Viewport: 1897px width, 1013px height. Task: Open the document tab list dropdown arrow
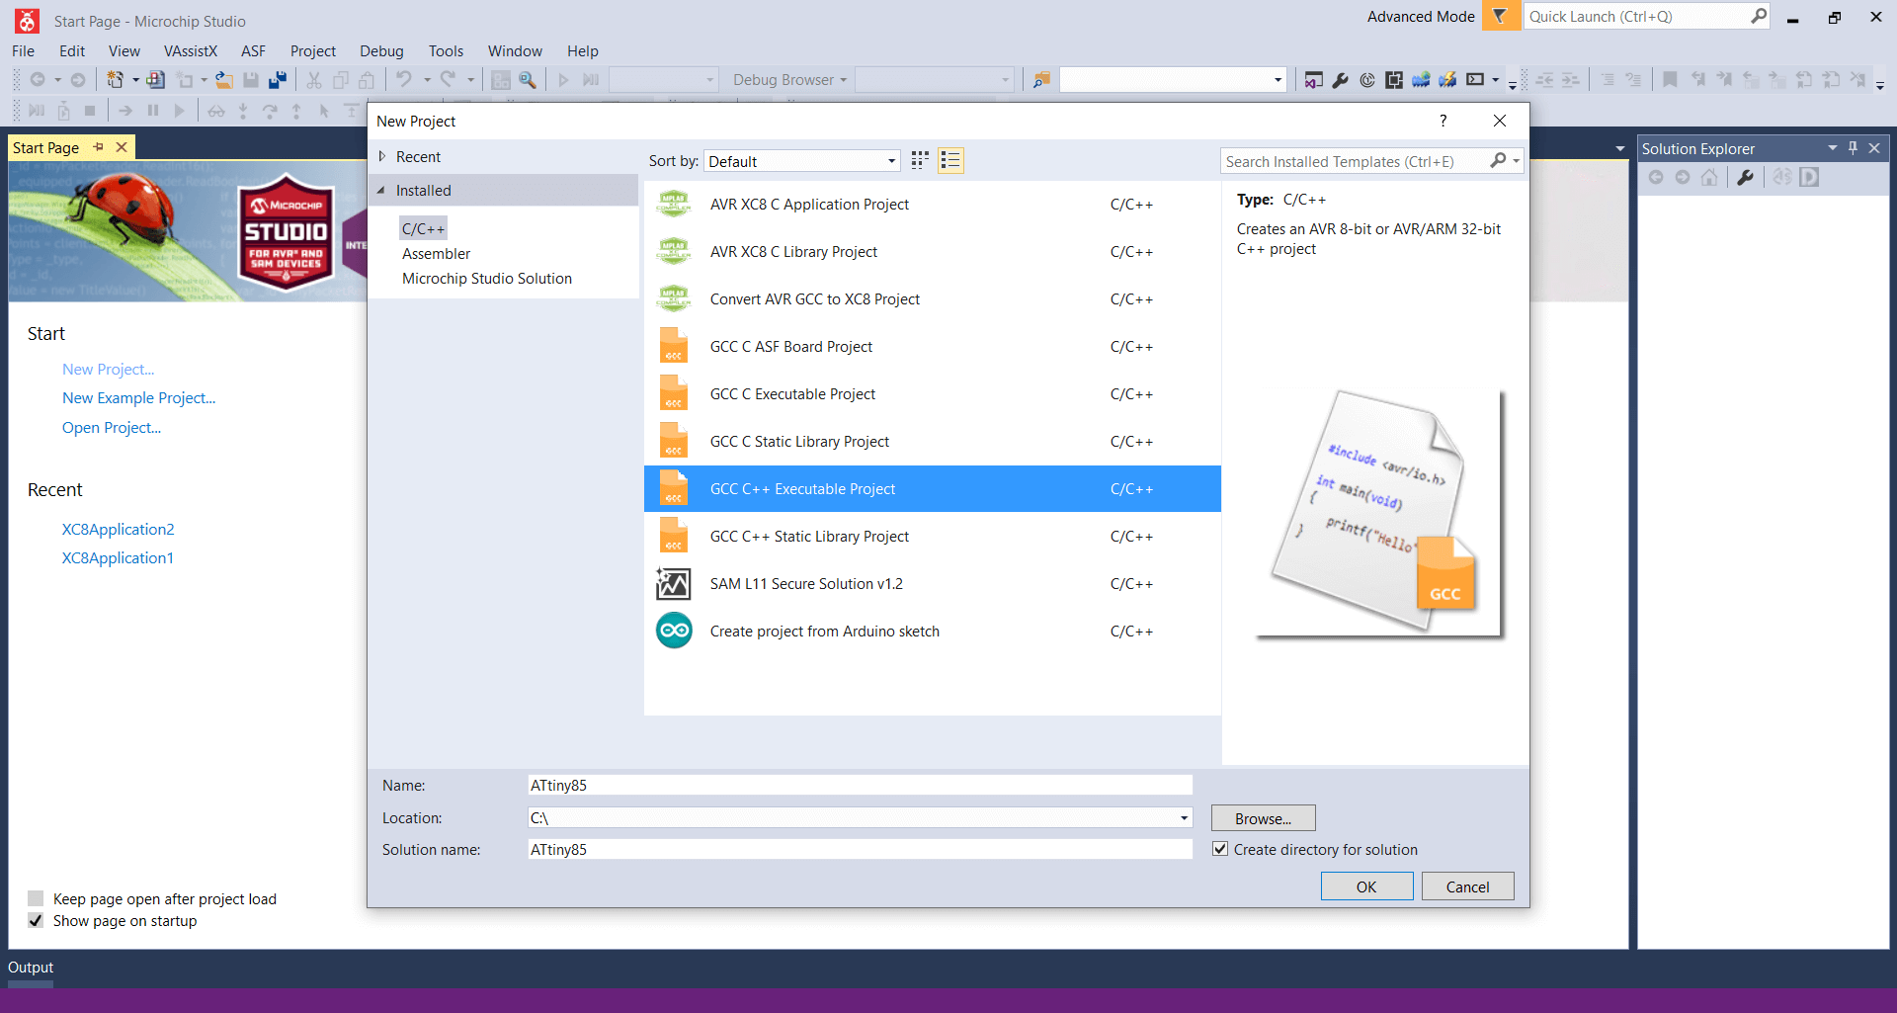coord(1619,148)
